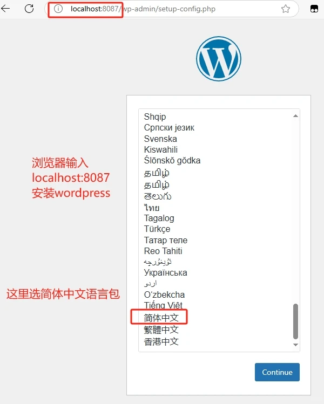The image size is (324, 404).
Task: Select Ślōnskŏ gŏdka language option
Action: (172, 160)
